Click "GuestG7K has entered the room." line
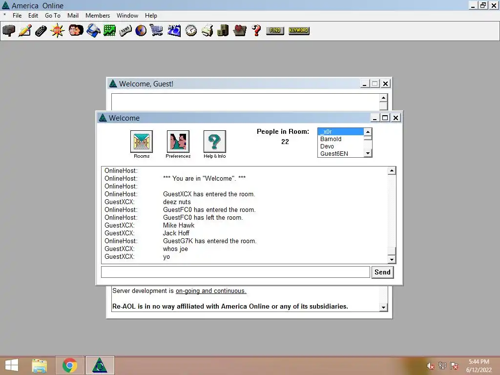The width and height of the screenshot is (500, 375). coord(209,241)
